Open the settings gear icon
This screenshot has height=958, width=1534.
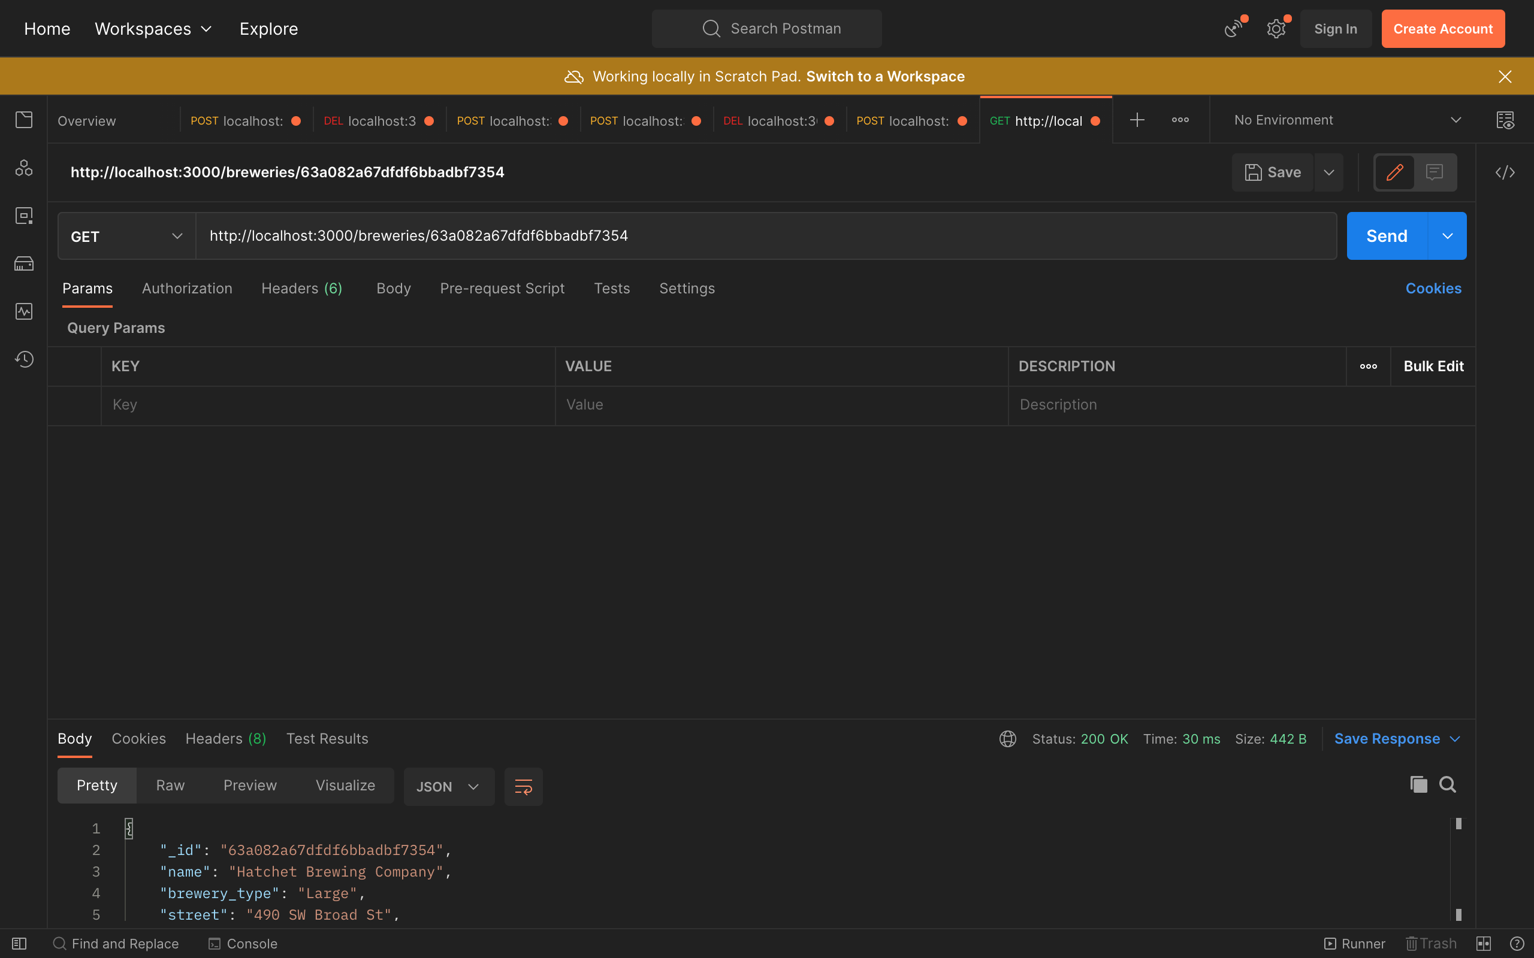coord(1275,29)
